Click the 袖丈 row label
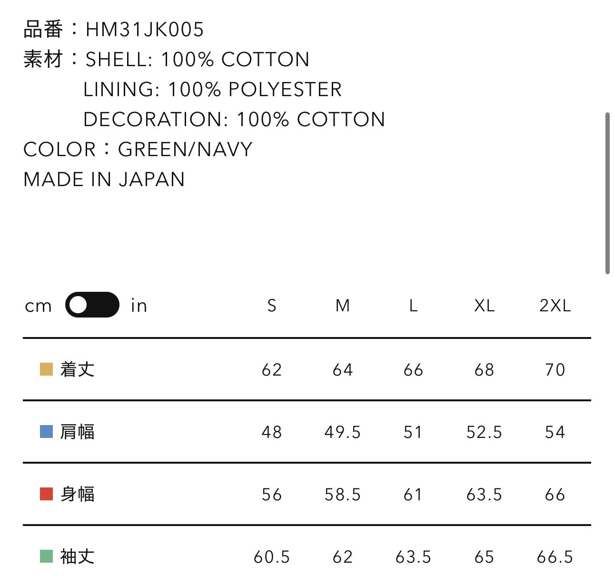Screen dimensions: 614x586 pyautogui.click(x=78, y=556)
